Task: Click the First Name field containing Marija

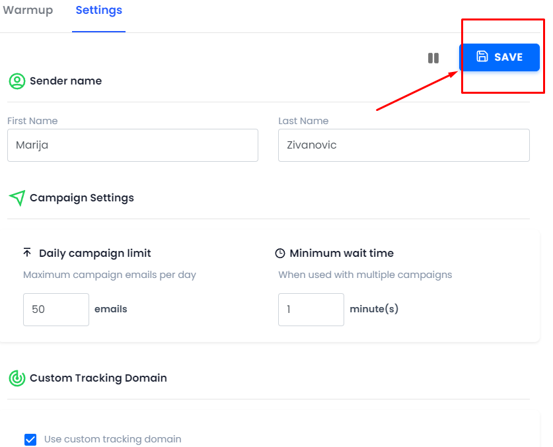Action: 133,145
